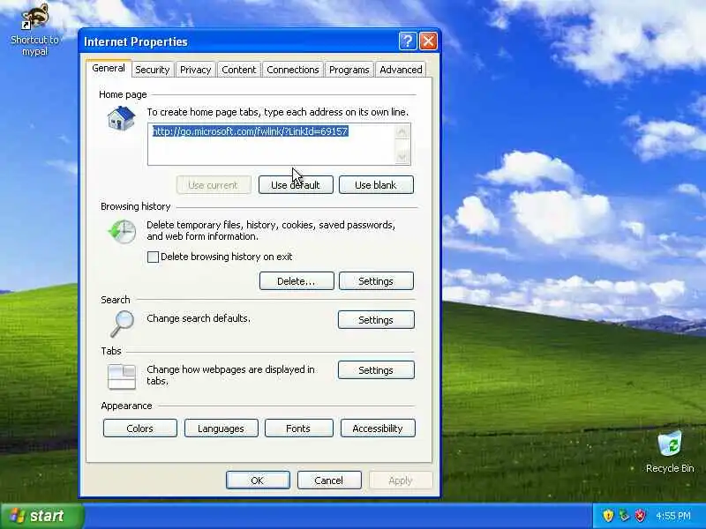Click the 4:55 PM system clock
706x529 pixels.
(x=673, y=516)
